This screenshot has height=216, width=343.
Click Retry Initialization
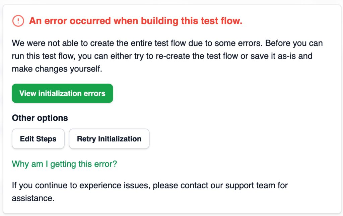pyautogui.click(x=109, y=139)
